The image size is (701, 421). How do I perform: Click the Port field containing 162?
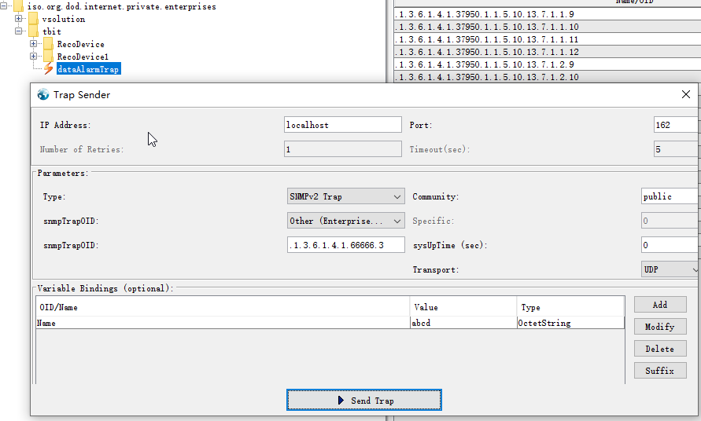(x=676, y=125)
